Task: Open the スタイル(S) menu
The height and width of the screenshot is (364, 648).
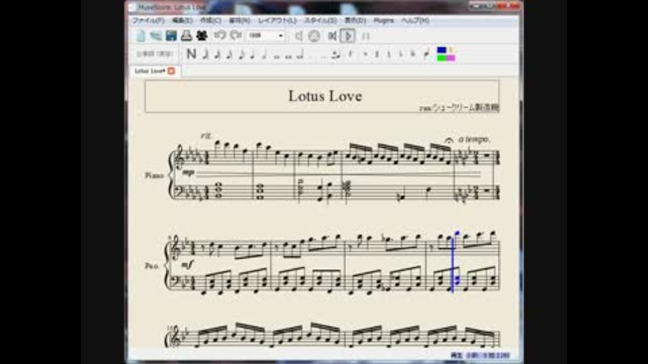Action: [x=320, y=20]
